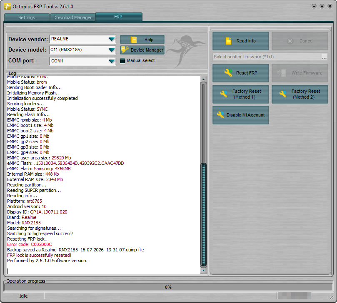The image size is (337, 303).
Task: Click Disable Mi Account button
Action: [241, 115]
